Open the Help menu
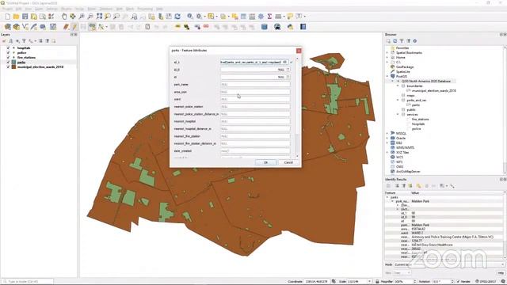Screen dimensions: 507x285 159,9
